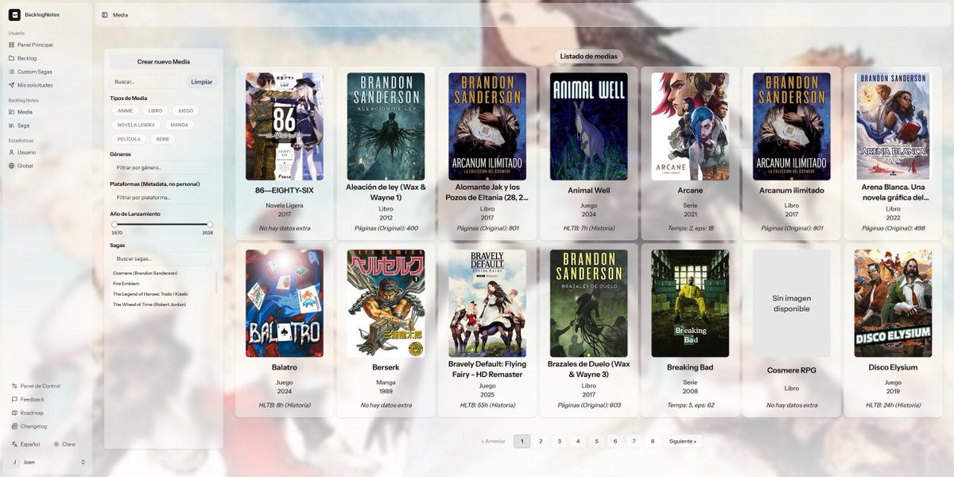The height and width of the screenshot is (477, 954).
Task: Click the Buscar search field
Action: (145, 82)
